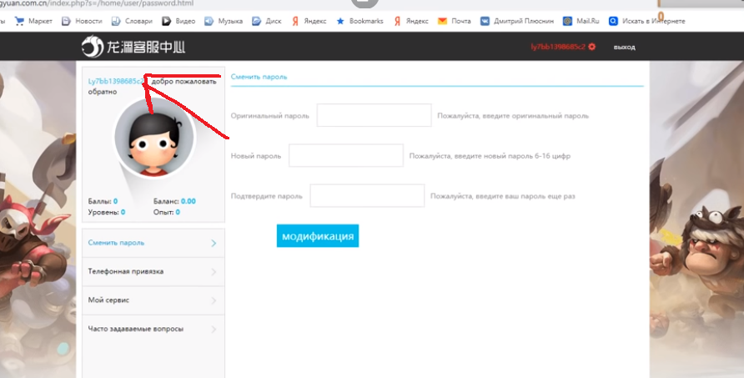
Task: Open Телефонная привязка sidebar item
Action: click(x=153, y=272)
